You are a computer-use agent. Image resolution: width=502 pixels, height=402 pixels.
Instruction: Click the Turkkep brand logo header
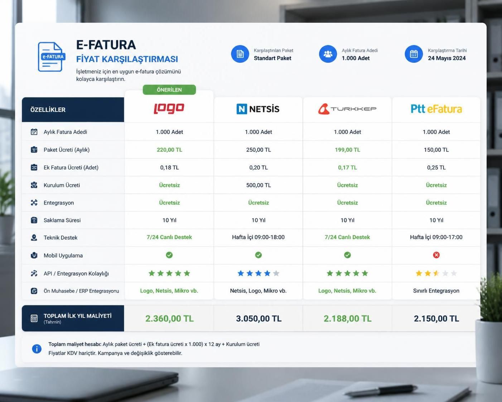347,109
